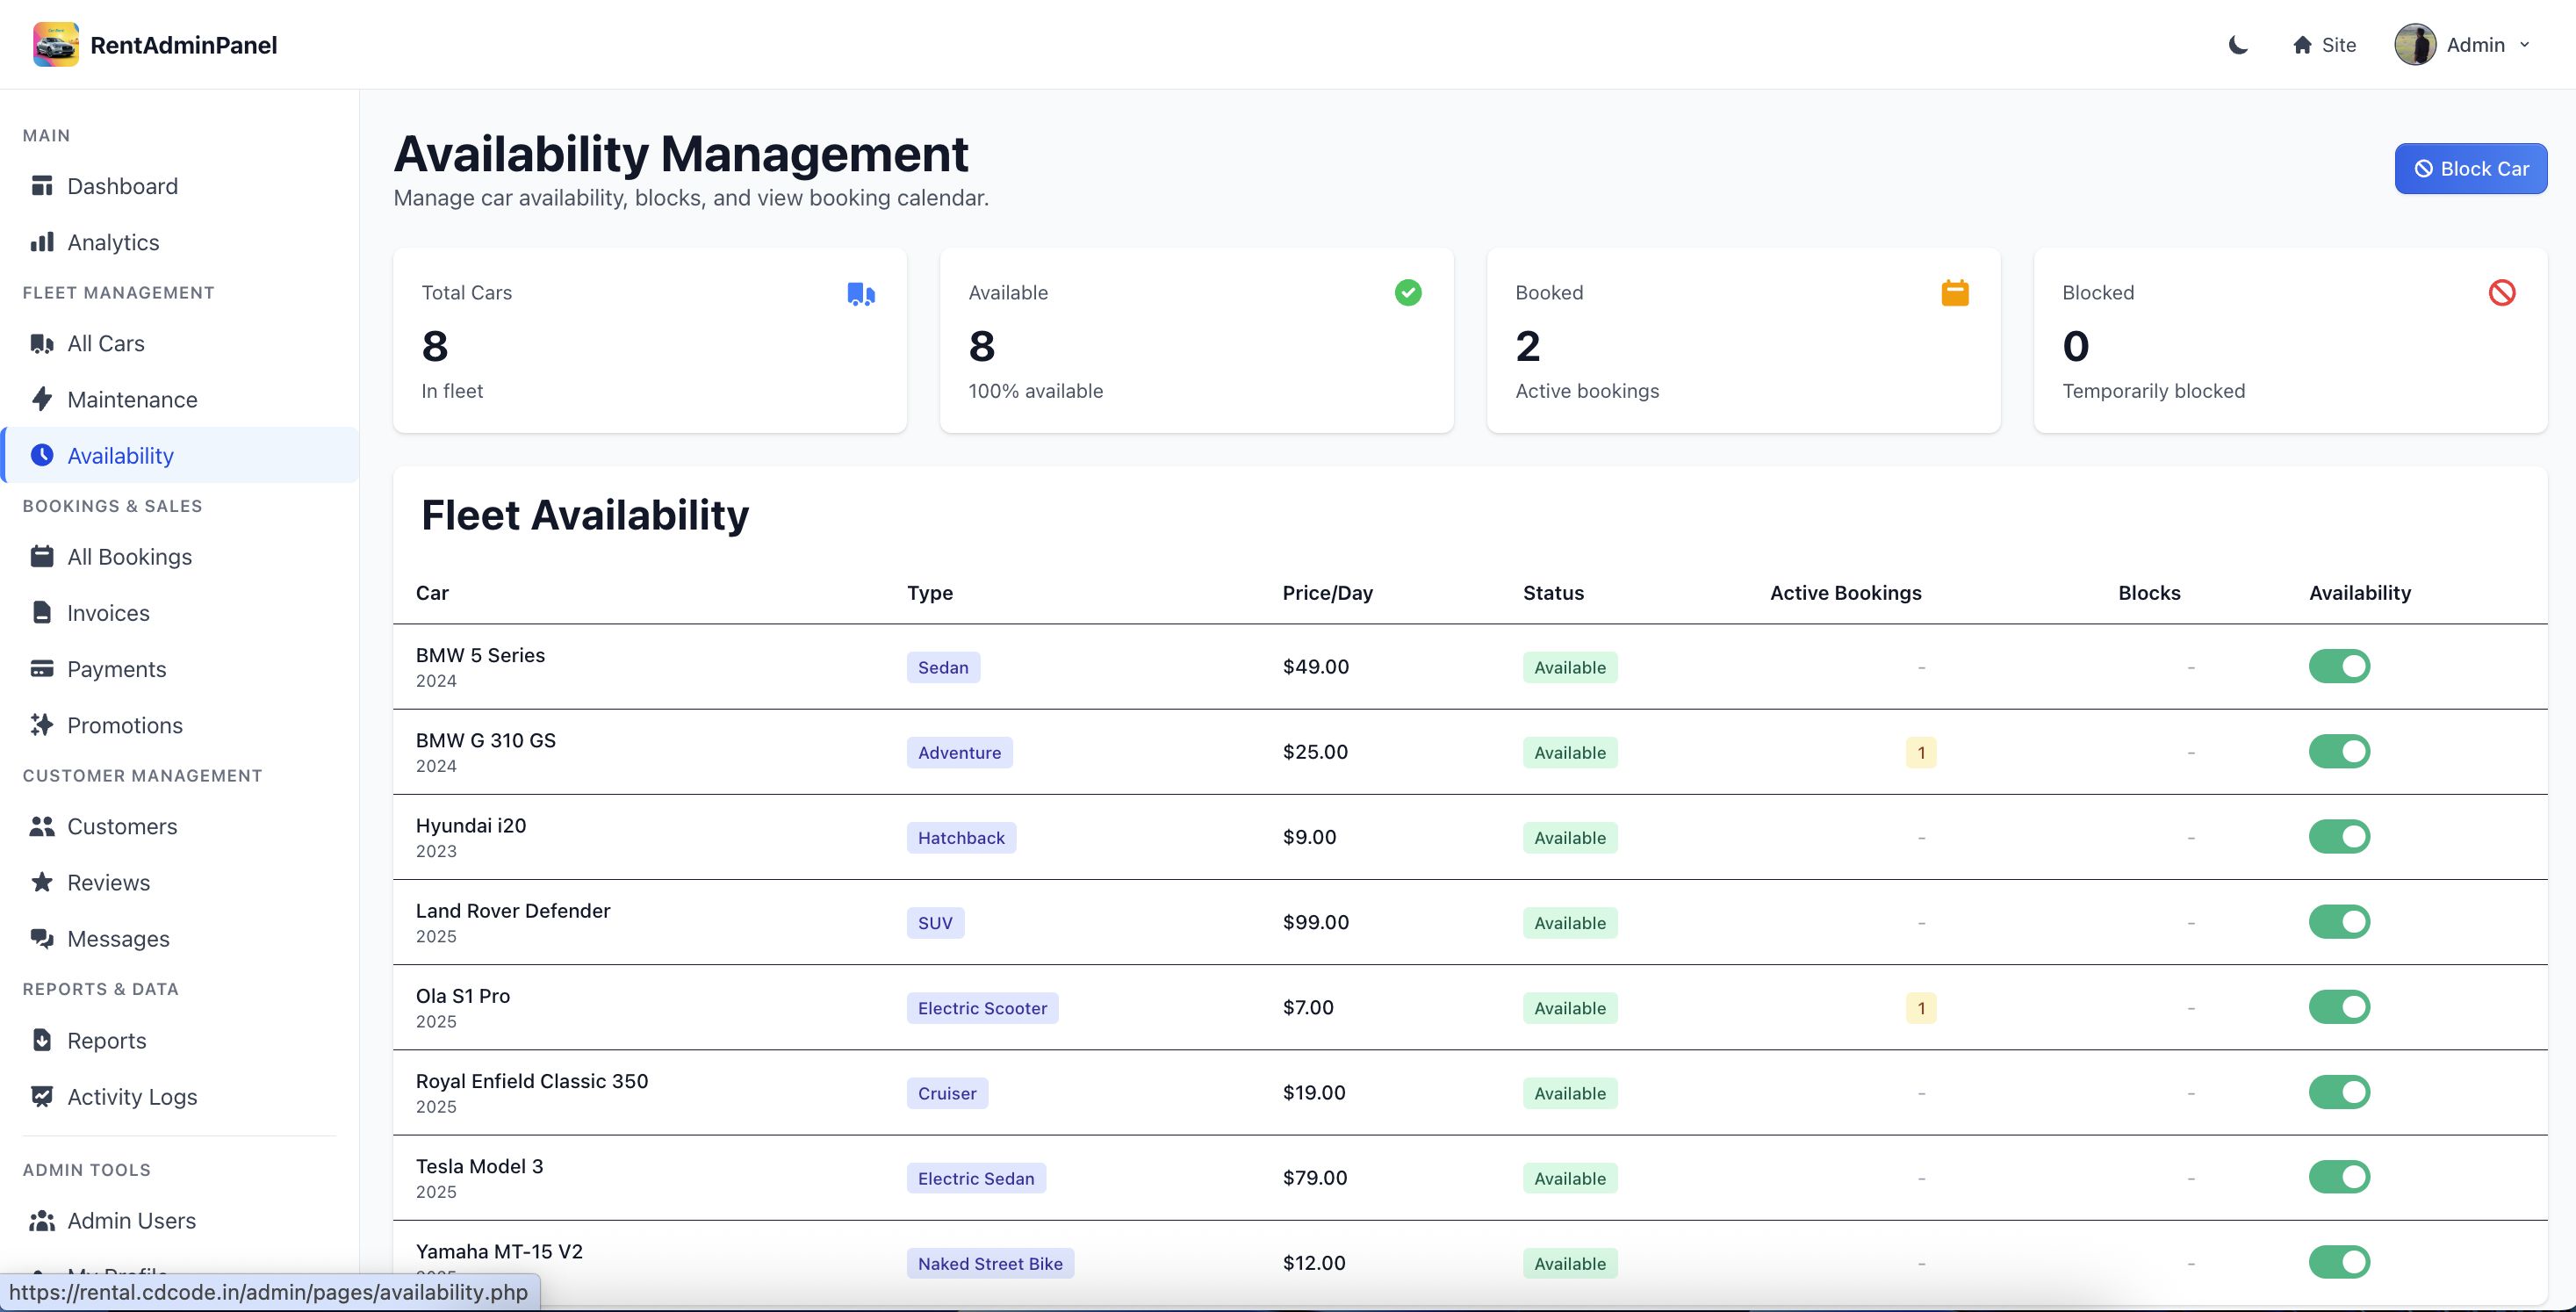
Task: Switch off Land Rover Defender availability
Action: click(x=2338, y=922)
